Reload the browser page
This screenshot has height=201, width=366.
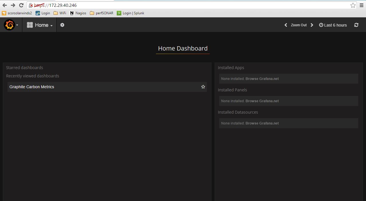coord(21,5)
